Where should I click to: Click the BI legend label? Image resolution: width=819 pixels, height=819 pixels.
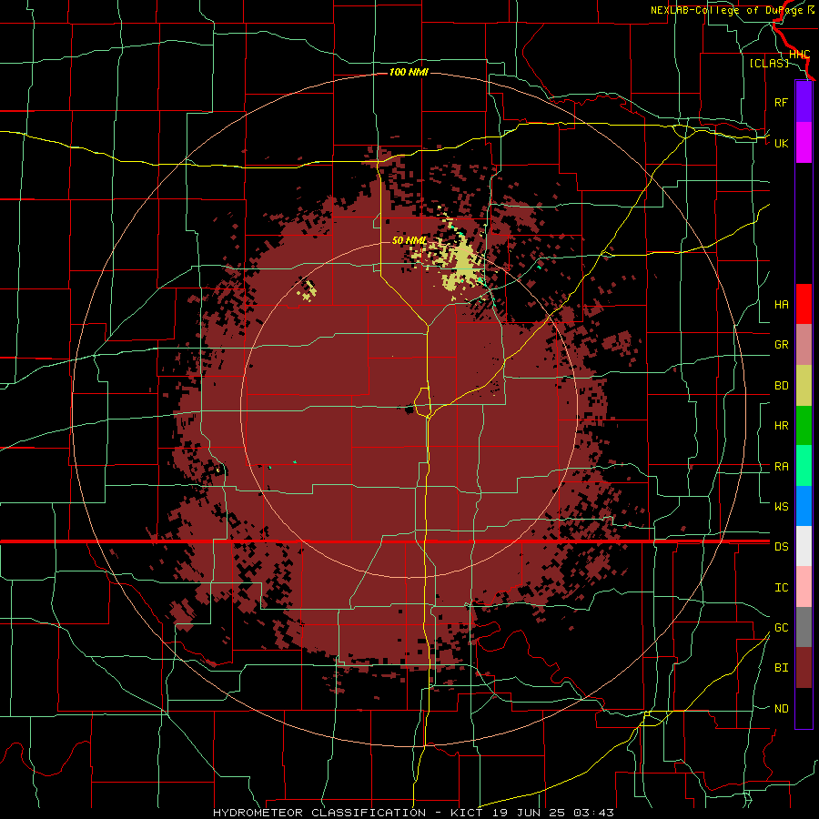coord(782,668)
